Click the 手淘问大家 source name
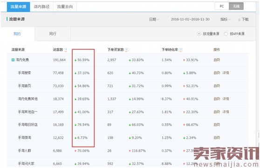This screenshot has width=260, height=168. (x=26, y=164)
